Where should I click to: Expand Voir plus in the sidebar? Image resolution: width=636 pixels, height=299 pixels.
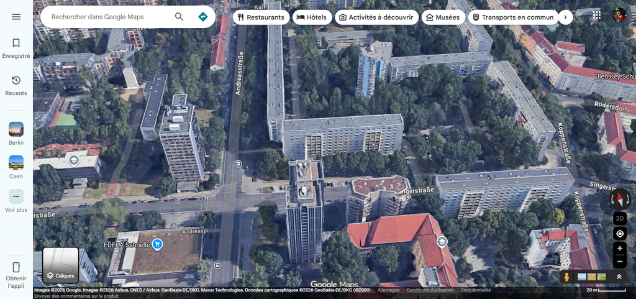click(x=16, y=201)
